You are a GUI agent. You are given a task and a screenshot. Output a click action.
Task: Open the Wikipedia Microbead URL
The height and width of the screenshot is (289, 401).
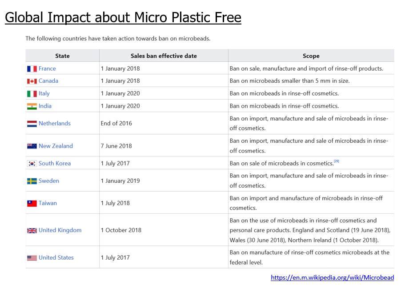[x=332, y=277]
